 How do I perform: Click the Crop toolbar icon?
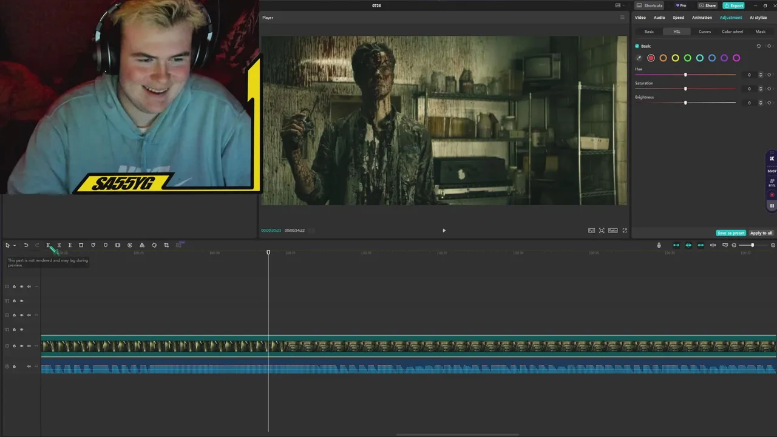pos(166,245)
